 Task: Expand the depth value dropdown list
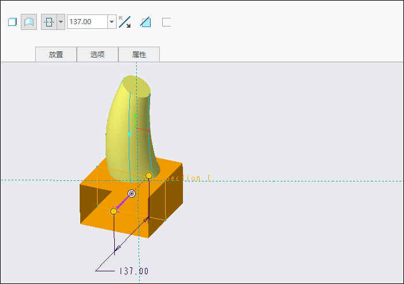click(112, 22)
